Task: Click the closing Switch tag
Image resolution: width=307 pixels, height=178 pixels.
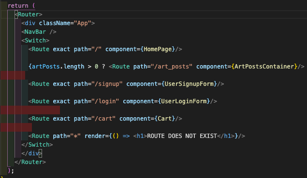Action: tap(37, 145)
